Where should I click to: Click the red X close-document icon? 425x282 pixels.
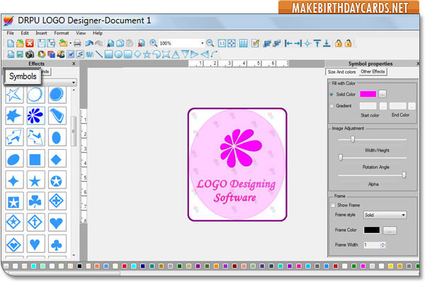tap(30, 43)
